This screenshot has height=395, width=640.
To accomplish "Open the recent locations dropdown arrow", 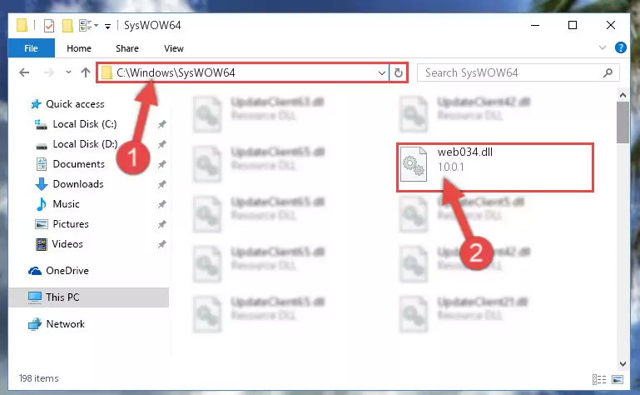I will [x=68, y=72].
